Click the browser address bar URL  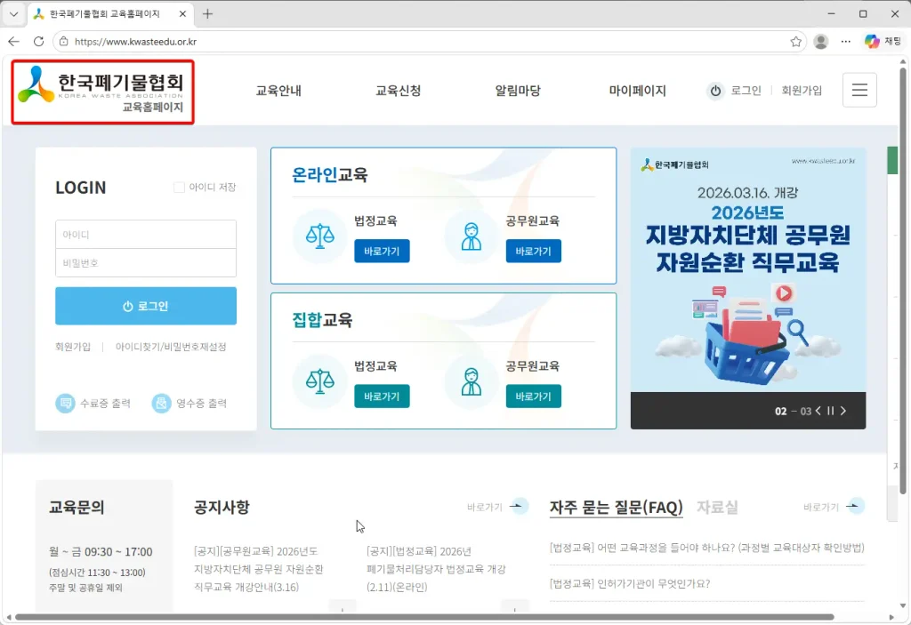coord(135,42)
